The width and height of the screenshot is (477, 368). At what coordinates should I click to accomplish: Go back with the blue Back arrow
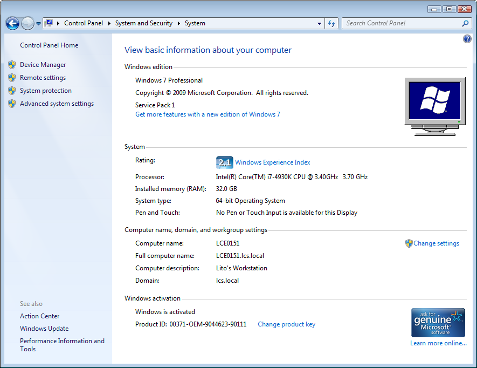pyautogui.click(x=12, y=23)
